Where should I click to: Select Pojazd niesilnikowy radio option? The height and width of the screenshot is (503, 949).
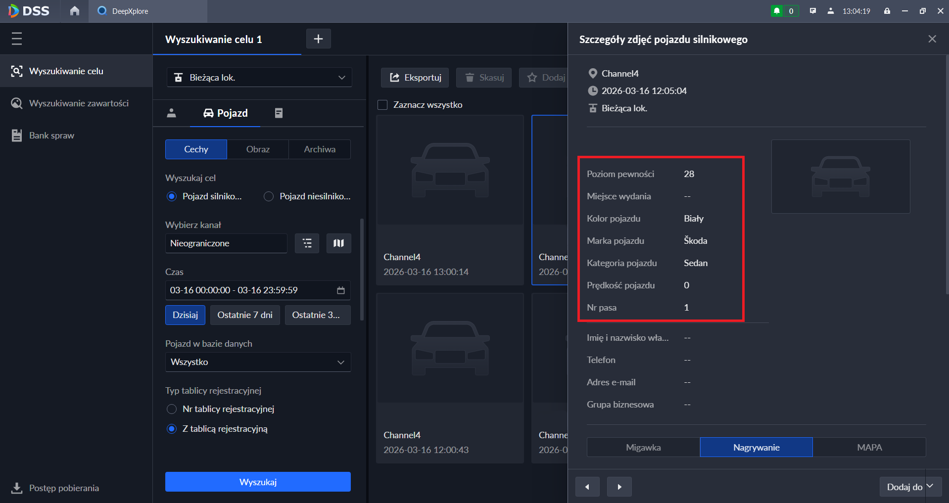coord(269,196)
